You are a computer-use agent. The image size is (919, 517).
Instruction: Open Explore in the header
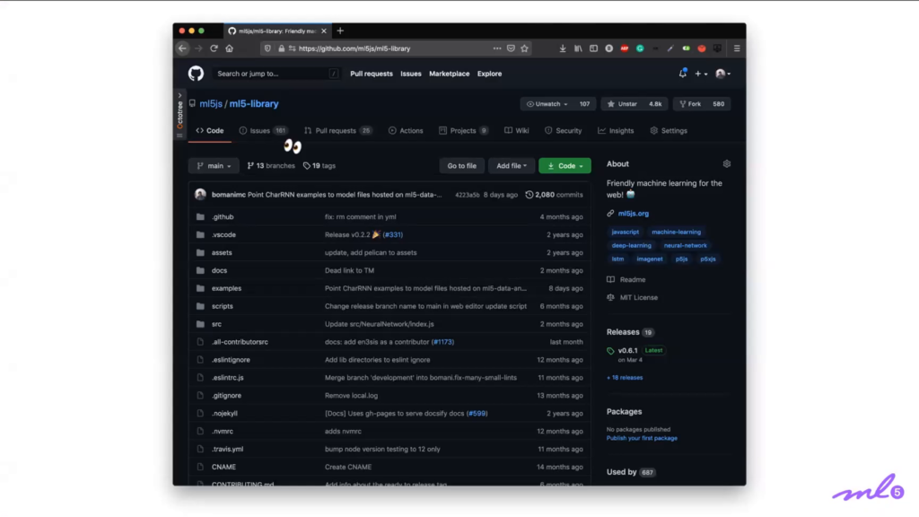click(x=489, y=74)
